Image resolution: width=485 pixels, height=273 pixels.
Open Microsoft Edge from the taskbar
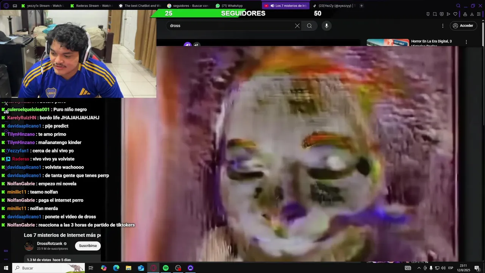tap(116, 268)
